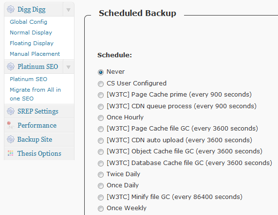This screenshot has width=278, height=215.
Task: Collapse the Digg Digg menu arrow
Action: click(x=69, y=10)
